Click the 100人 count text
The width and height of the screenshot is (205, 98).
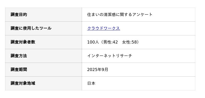pos(93,42)
